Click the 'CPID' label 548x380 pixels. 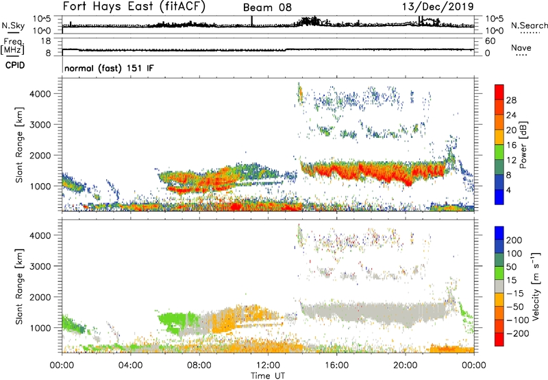[x=15, y=65]
